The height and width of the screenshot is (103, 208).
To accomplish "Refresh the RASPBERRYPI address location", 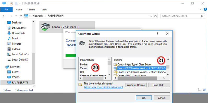I will [155, 16].
